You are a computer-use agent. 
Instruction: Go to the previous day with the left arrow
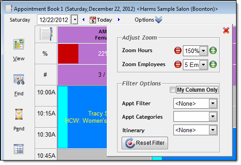(x=83, y=20)
